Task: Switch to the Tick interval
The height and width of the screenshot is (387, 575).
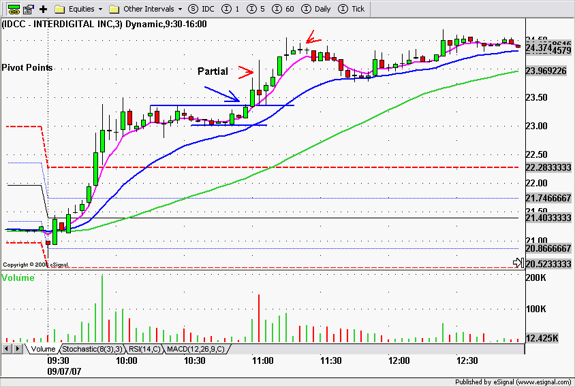Action: pos(352,9)
